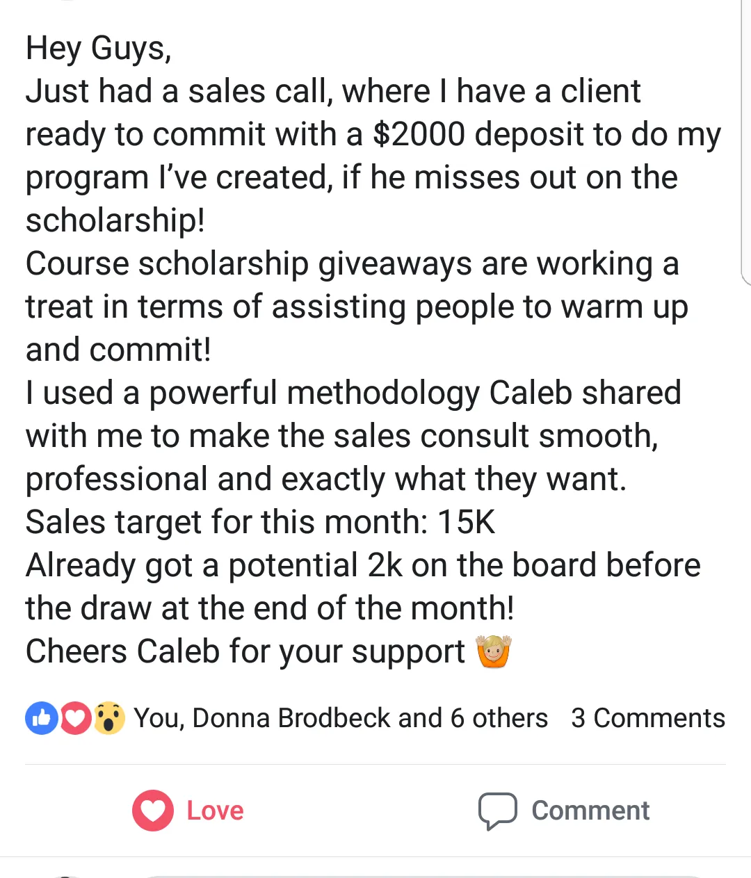The height and width of the screenshot is (878, 751).
Task: Tap the raised-hands emoji in post
Action: [x=494, y=651]
